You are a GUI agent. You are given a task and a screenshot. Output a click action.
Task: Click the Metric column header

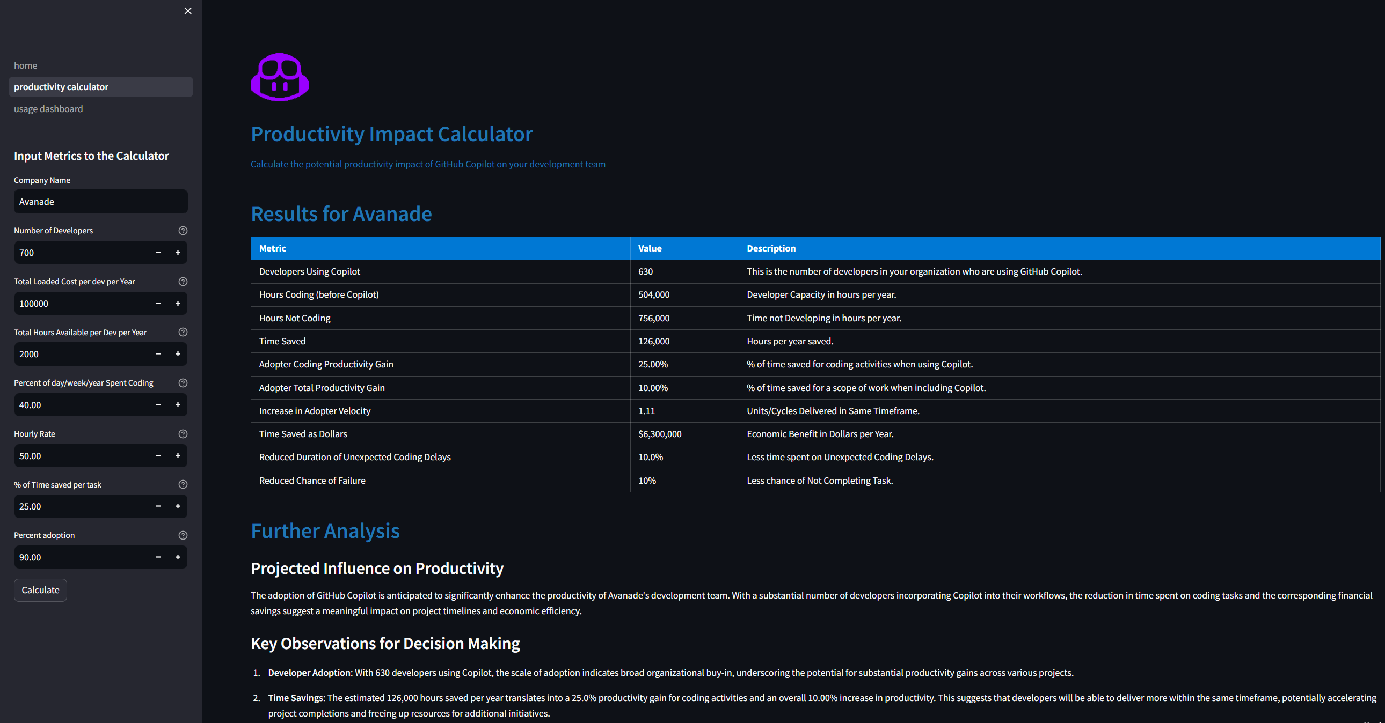440,248
